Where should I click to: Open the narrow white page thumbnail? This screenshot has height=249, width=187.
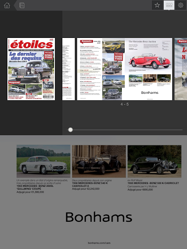click(69, 69)
